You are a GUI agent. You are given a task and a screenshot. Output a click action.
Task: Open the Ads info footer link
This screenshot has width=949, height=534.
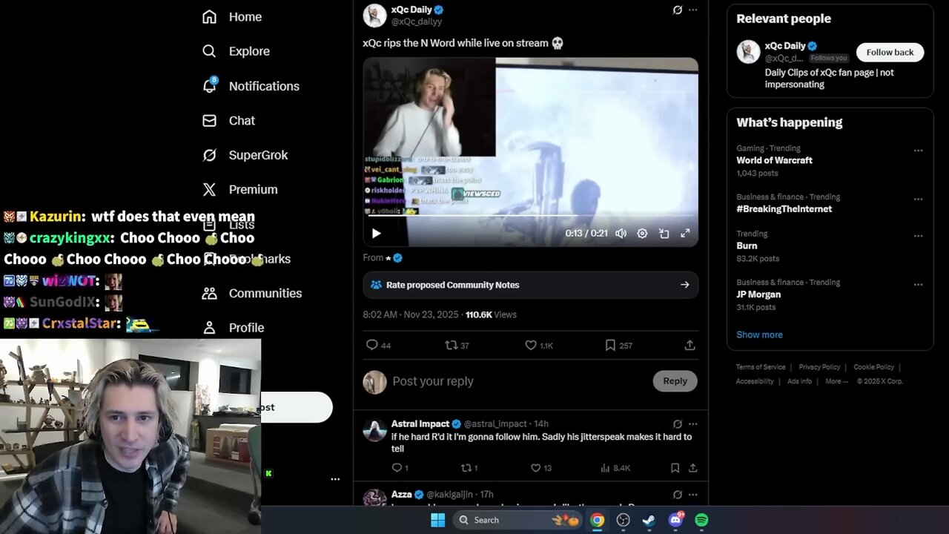(x=799, y=381)
